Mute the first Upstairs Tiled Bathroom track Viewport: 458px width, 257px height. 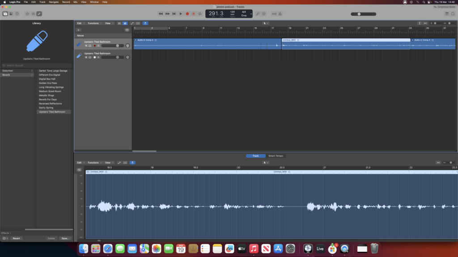point(86,46)
